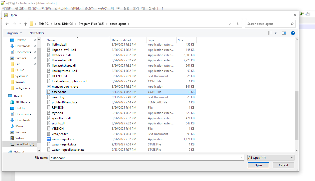This screenshot has width=315, height=181.
Task: Click the manage_agents.exe file icon
Action: point(49,87)
